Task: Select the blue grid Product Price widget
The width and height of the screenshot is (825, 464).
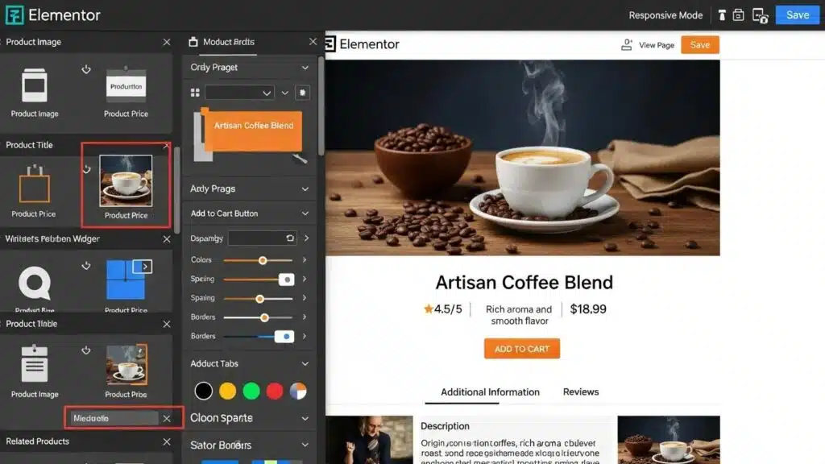Action: (x=126, y=280)
